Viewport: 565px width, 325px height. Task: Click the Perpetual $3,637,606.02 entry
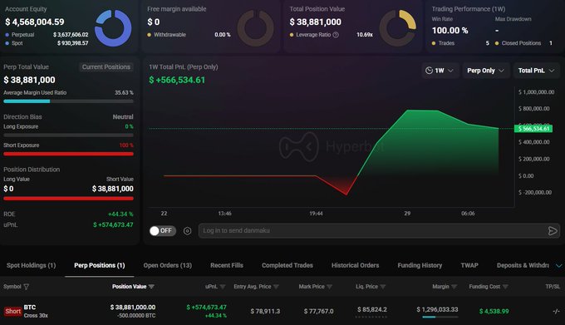(x=47, y=35)
